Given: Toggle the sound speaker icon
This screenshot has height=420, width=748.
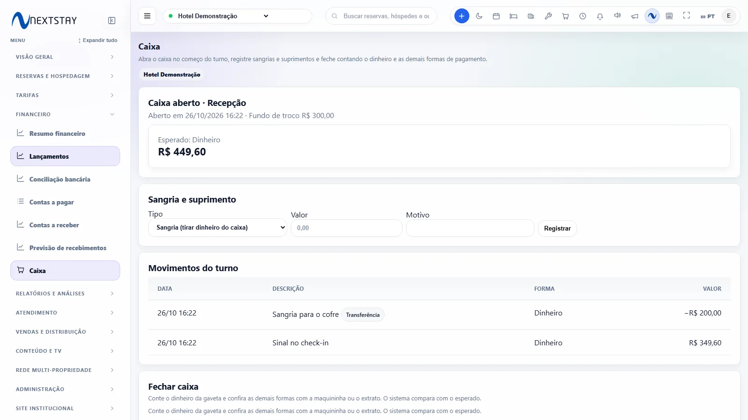Looking at the screenshot, I should click(617, 16).
